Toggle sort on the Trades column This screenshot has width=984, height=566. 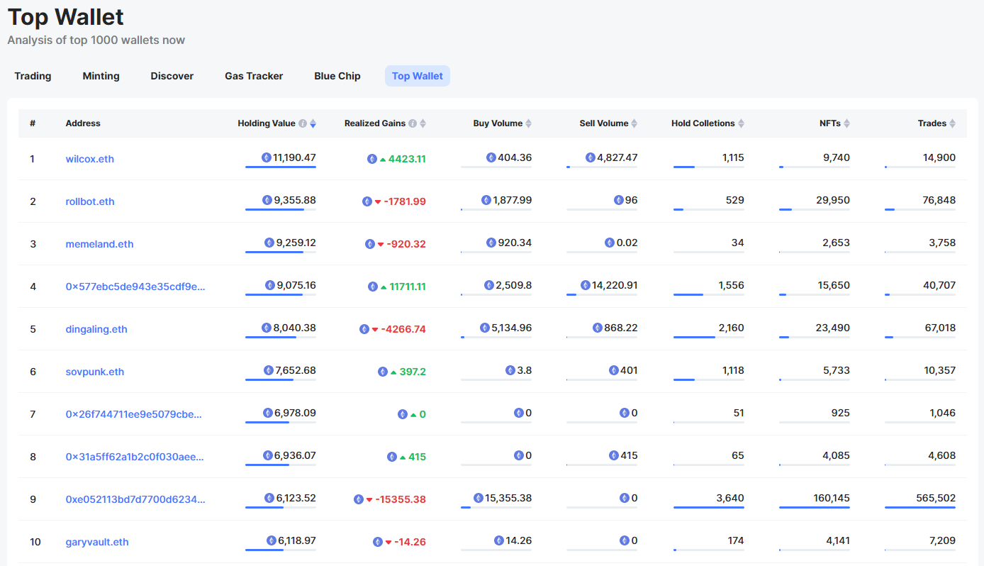(x=953, y=123)
